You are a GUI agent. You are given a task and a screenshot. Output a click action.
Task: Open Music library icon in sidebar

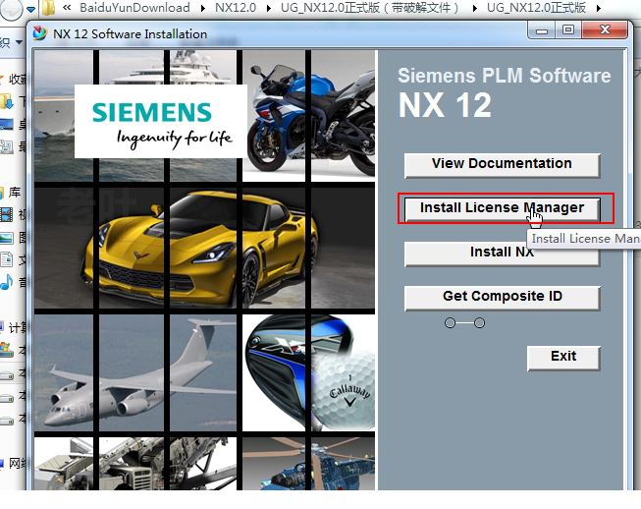[x=6, y=282]
